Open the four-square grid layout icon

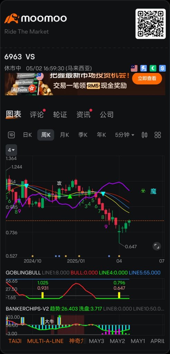point(158,135)
